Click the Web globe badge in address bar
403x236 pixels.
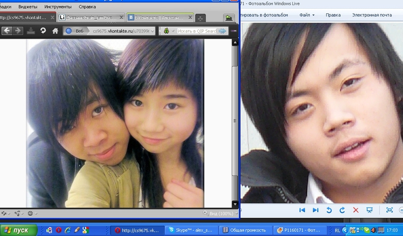[x=69, y=31]
